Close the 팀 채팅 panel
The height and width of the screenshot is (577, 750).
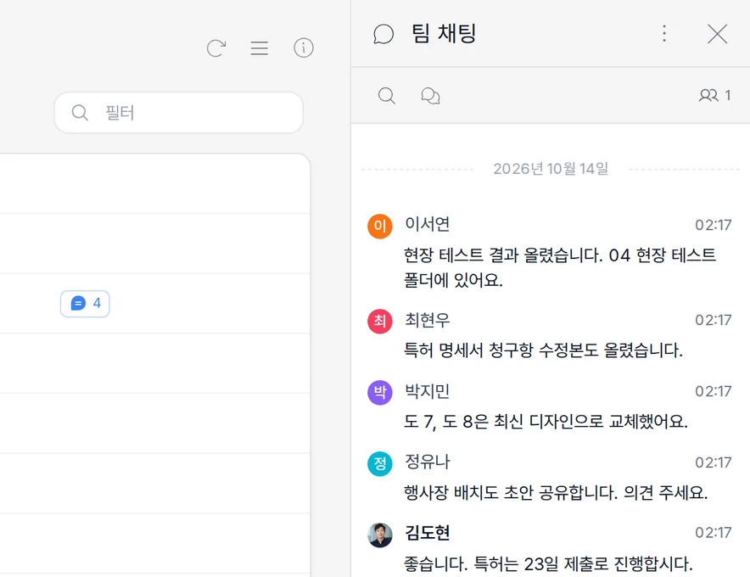pyautogui.click(x=717, y=34)
